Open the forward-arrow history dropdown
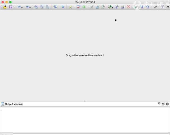 (30, 8)
